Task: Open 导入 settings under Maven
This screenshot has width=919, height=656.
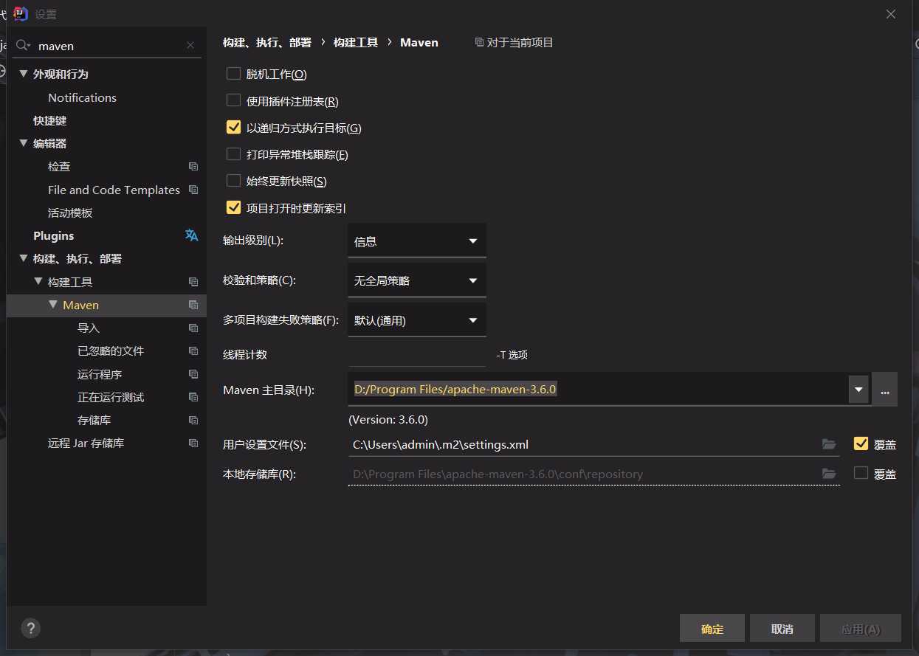Action: pos(89,328)
